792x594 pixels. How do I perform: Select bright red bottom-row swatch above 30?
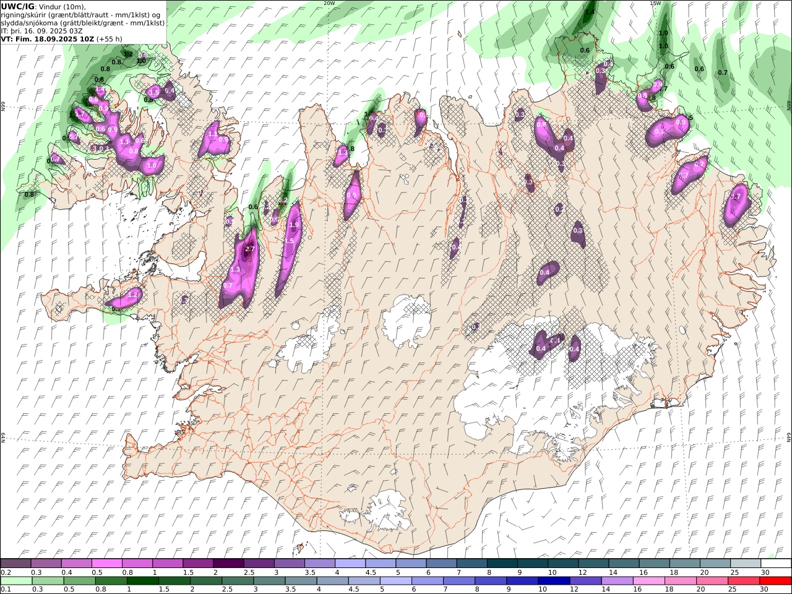click(x=775, y=581)
